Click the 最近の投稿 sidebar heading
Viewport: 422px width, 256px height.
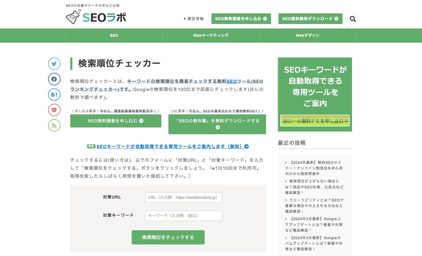[292, 143]
